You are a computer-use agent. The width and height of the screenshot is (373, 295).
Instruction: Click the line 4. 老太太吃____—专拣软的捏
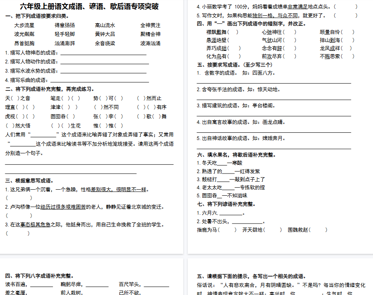tap(231, 188)
